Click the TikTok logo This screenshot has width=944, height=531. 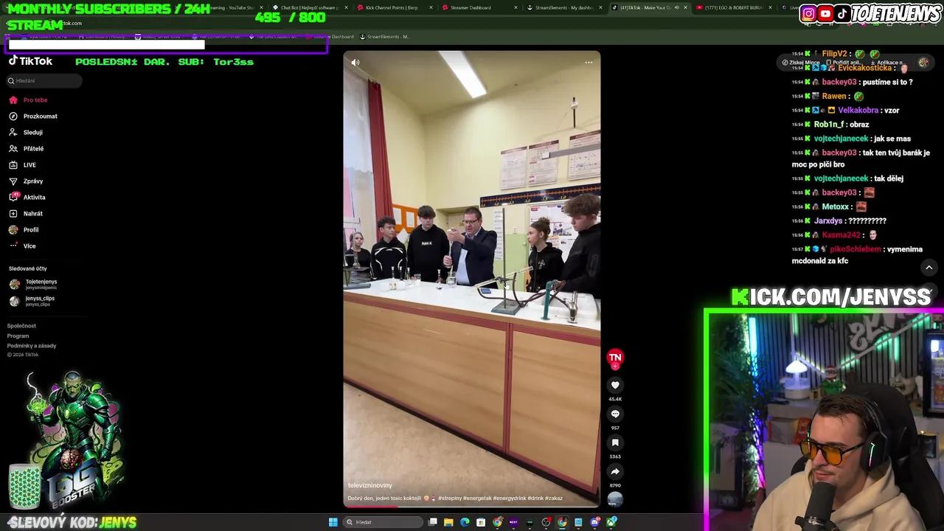click(x=30, y=61)
